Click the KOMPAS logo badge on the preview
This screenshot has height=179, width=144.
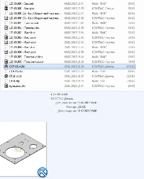point(42,172)
